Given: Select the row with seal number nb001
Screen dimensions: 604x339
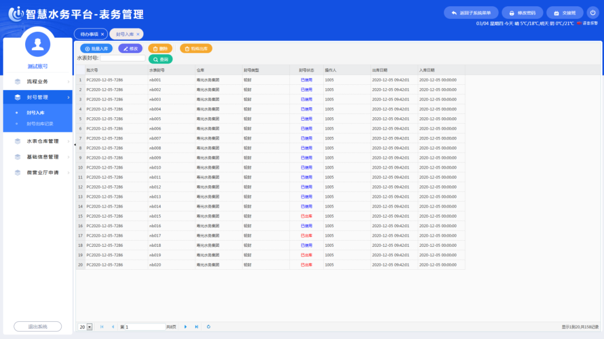Looking at the screenshot, I should click(271, 80).
